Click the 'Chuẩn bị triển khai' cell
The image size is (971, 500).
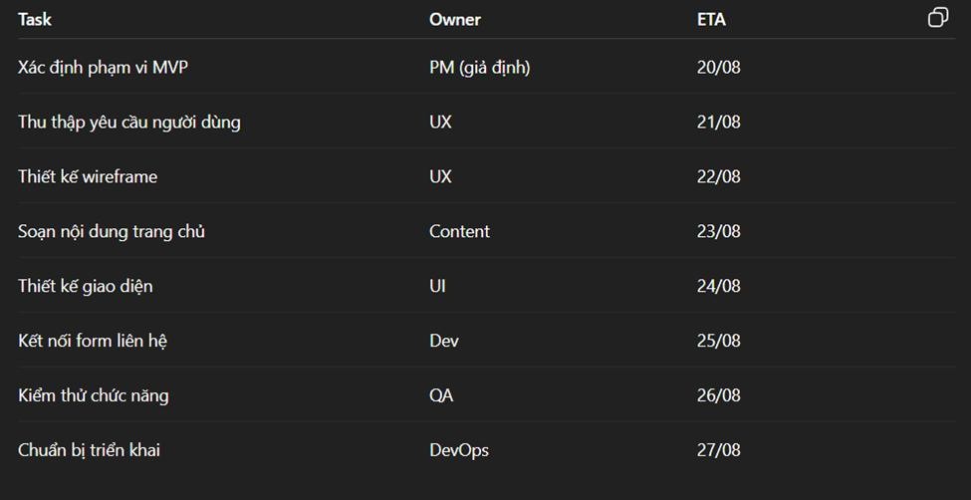click(x=89, y=450)
